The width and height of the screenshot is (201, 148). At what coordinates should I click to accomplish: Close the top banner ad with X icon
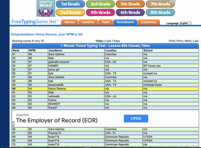[174, 1]
